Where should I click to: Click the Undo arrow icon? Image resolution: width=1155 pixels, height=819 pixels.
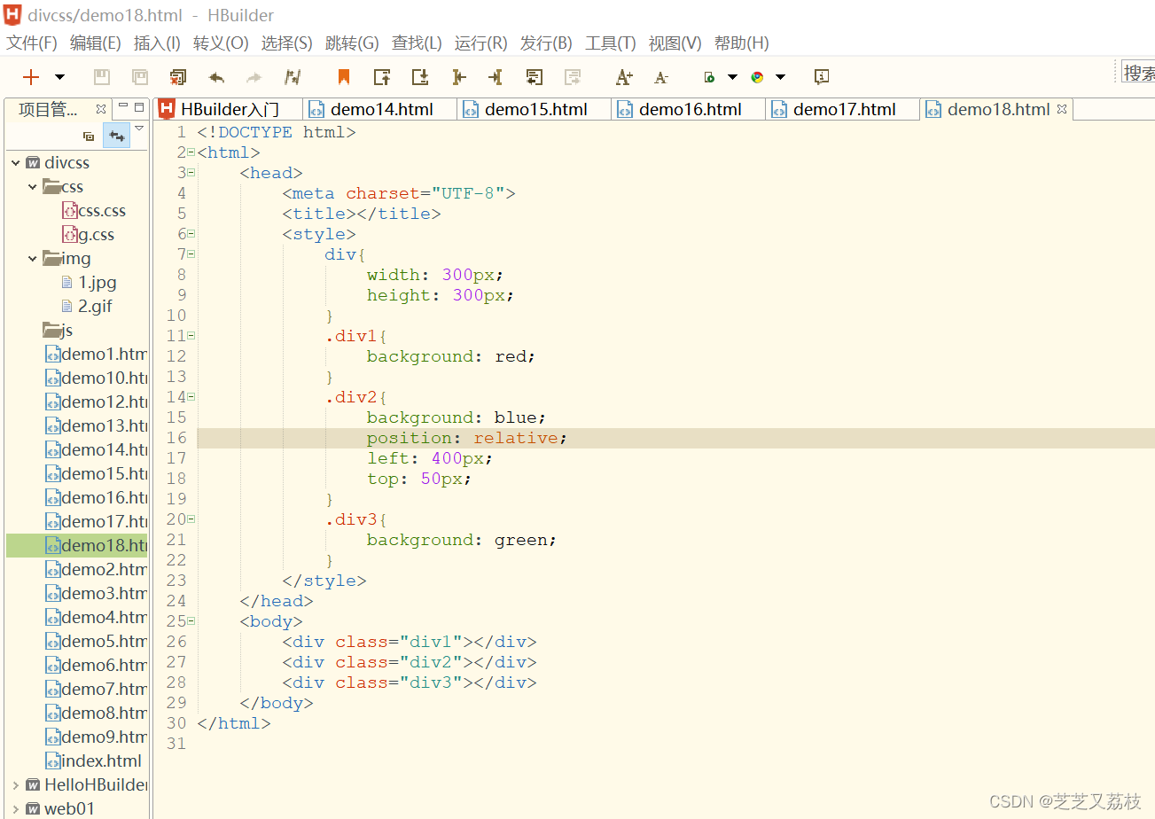coord(216,77)
